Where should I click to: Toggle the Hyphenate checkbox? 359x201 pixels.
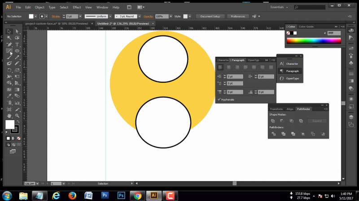tap(219, 99)
